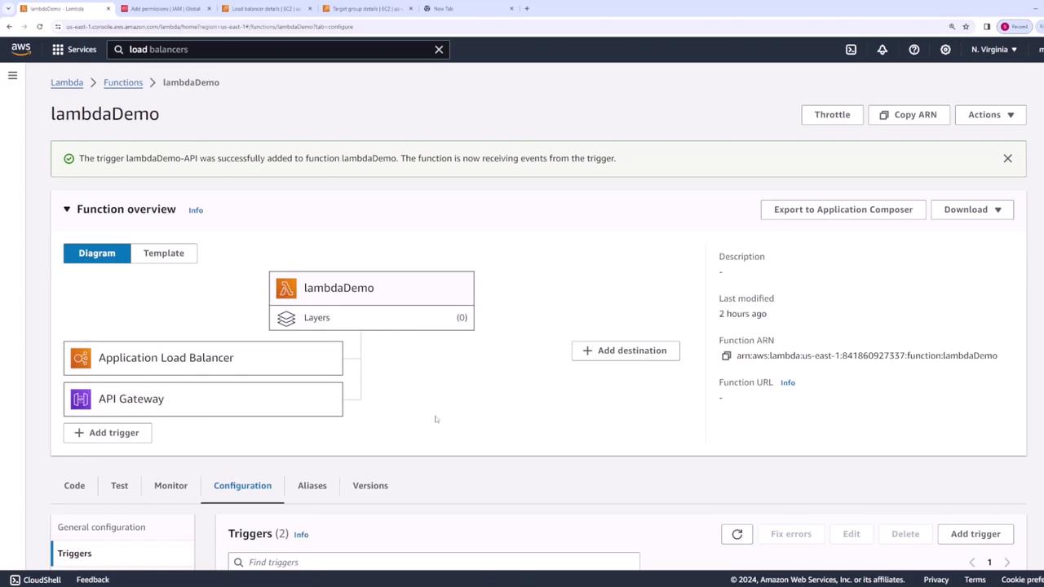1044x587 pixels.
Task: Select the Diagram view toggle
Action: [97, 253]
